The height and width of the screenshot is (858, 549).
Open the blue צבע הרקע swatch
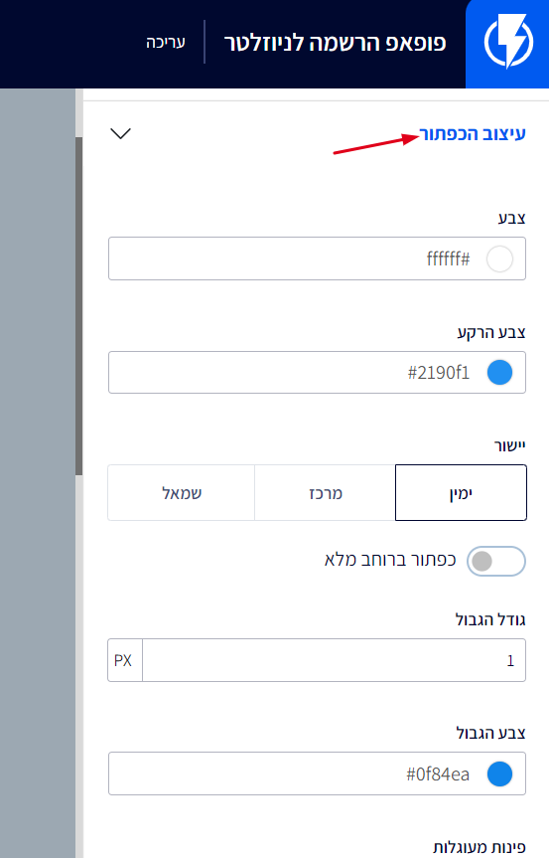[499, 373]
